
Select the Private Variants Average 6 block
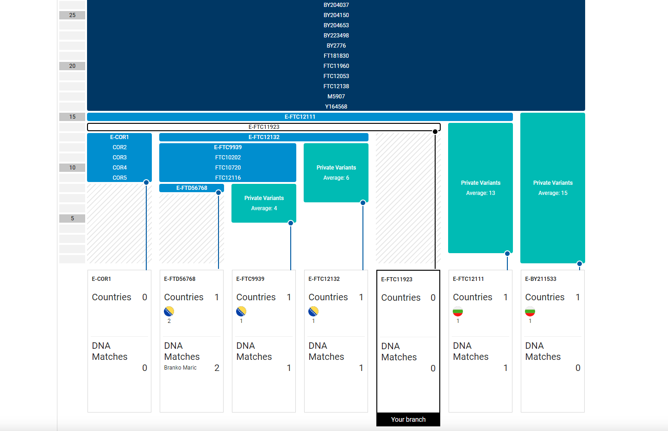(x=336, y=173)
